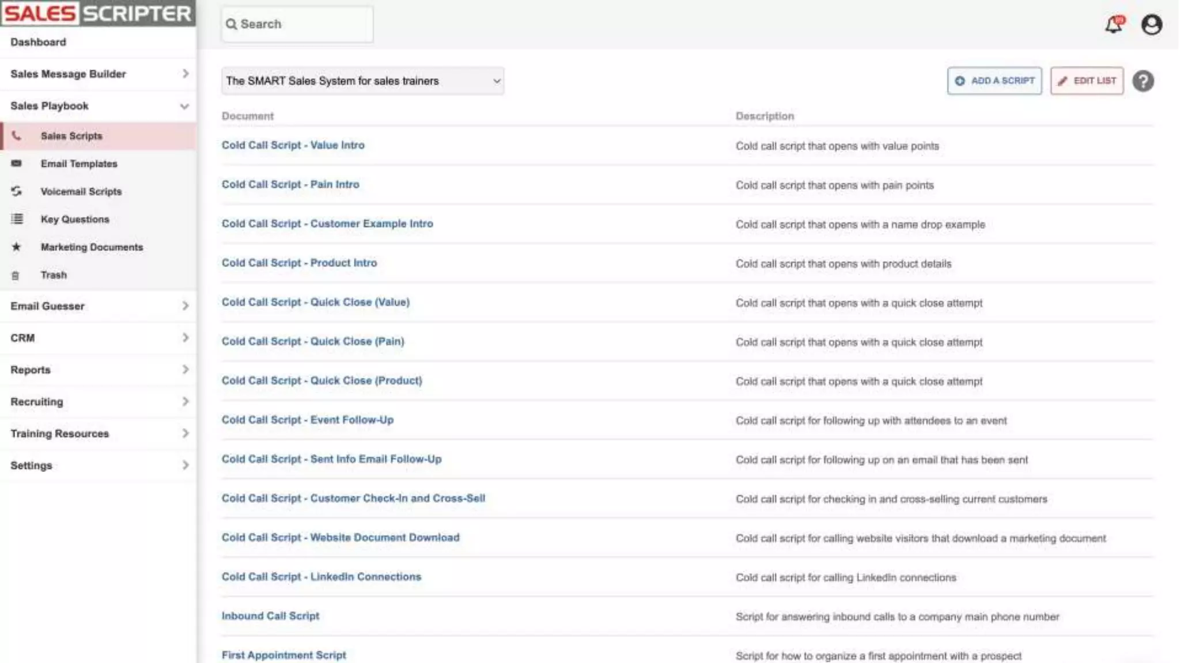Click the notification bell icon

(1114, 25)
